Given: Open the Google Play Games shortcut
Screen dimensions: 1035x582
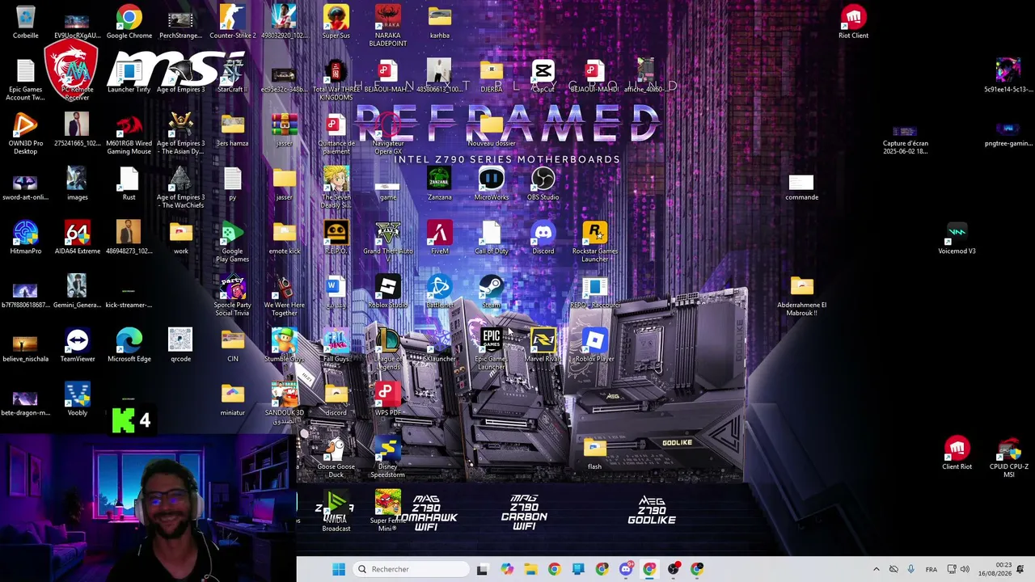Looking at the screenshot, I should tap(232, 242).
